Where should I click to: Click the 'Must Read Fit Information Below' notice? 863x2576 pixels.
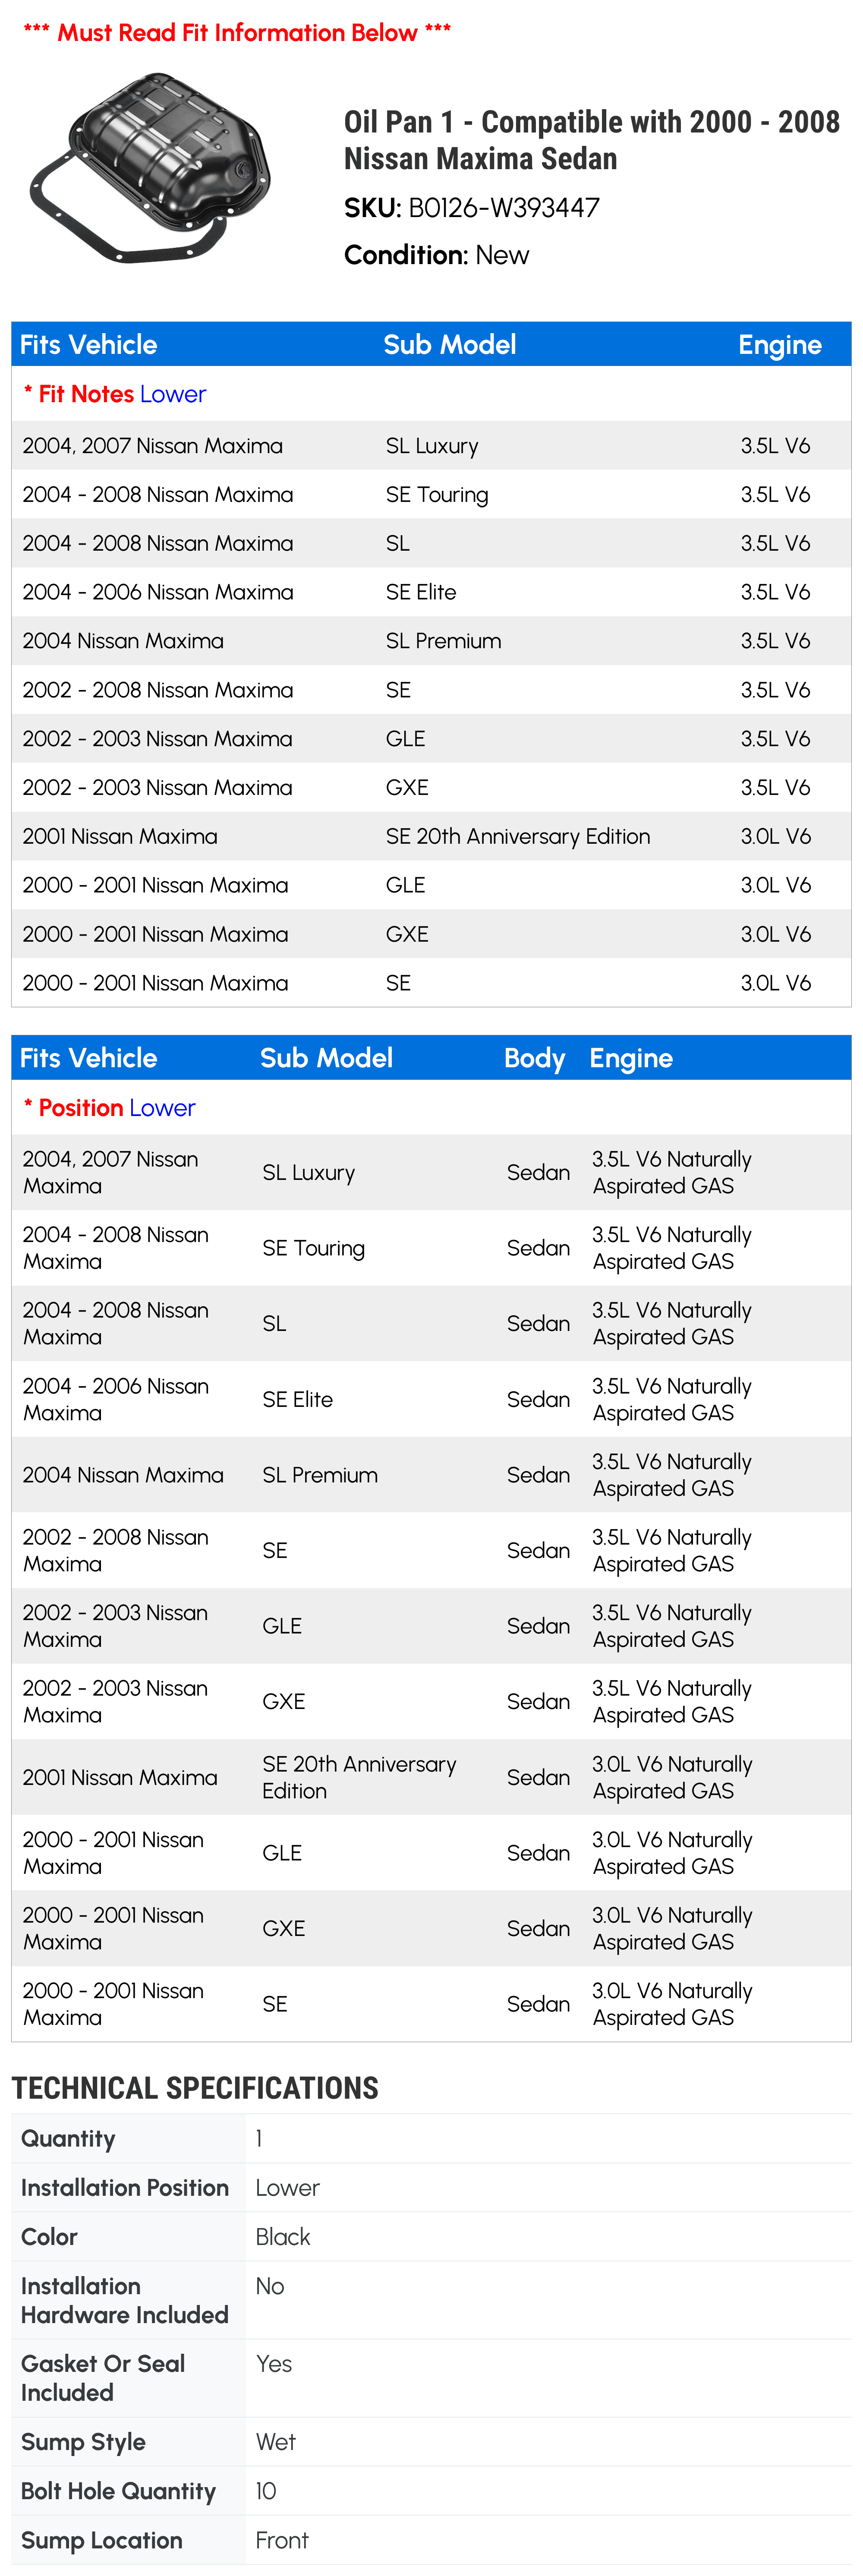(237, 32)
